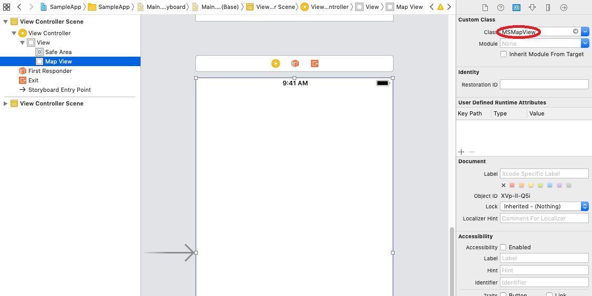
Task: Show the Identity inspector
Action: (x=517, y=7)
